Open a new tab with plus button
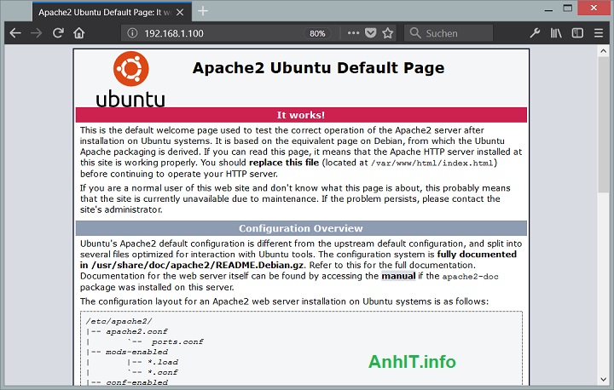The height and width of the screenshot is (390, 614). pos(202,11)
